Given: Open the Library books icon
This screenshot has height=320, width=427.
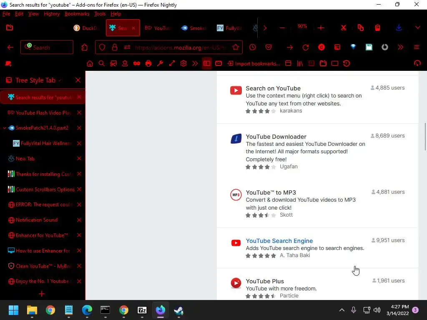Looking at the screenshot, I should pos(300,64).
